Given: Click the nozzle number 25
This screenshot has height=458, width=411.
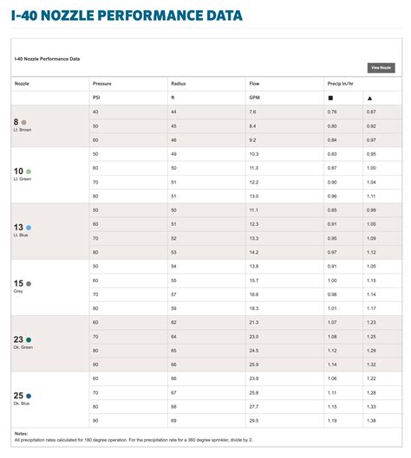Looking at the screenshot, I should pos(18,396).
